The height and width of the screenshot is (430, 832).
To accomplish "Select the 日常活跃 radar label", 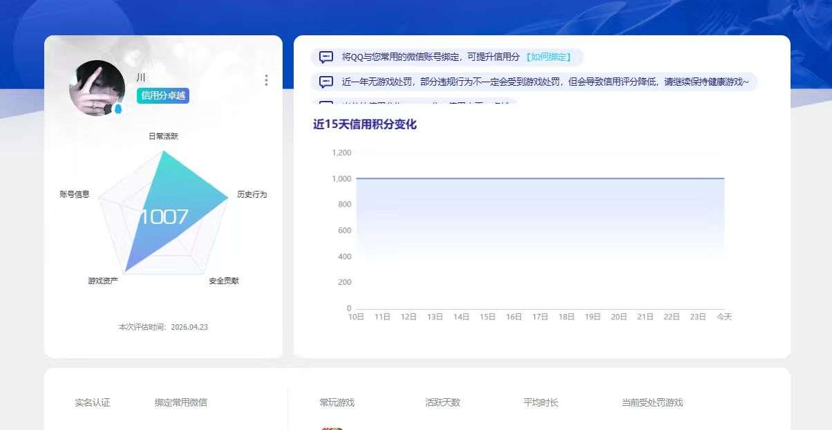I will [x=164, y=137].
